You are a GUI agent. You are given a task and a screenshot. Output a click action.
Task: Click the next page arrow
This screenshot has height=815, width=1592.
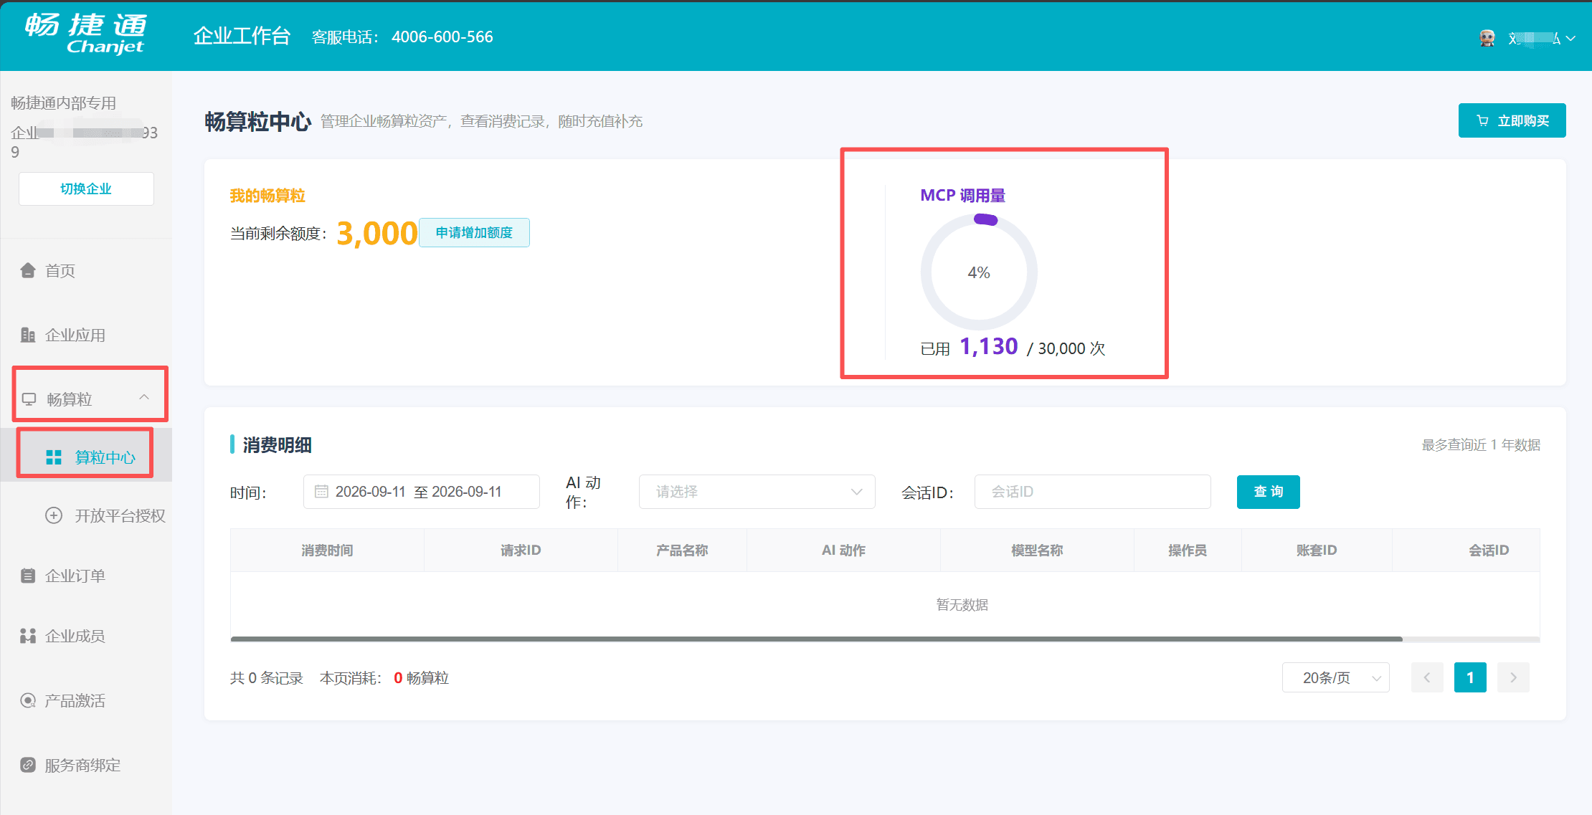click(x=1513, y=677)
